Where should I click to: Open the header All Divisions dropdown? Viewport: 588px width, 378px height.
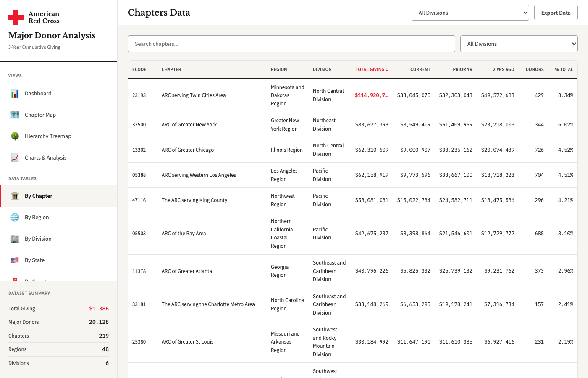pyautogui.click(x=470, y=13)
